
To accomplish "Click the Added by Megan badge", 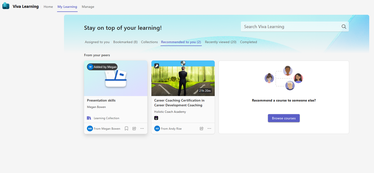I will click(102, 67).
